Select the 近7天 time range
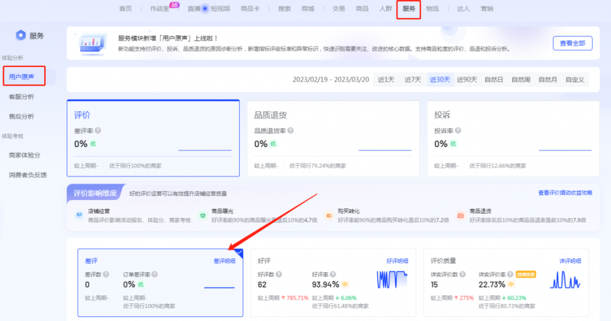Screen dimensions: 611x321 pyautogui.click(x=412, y=79)
